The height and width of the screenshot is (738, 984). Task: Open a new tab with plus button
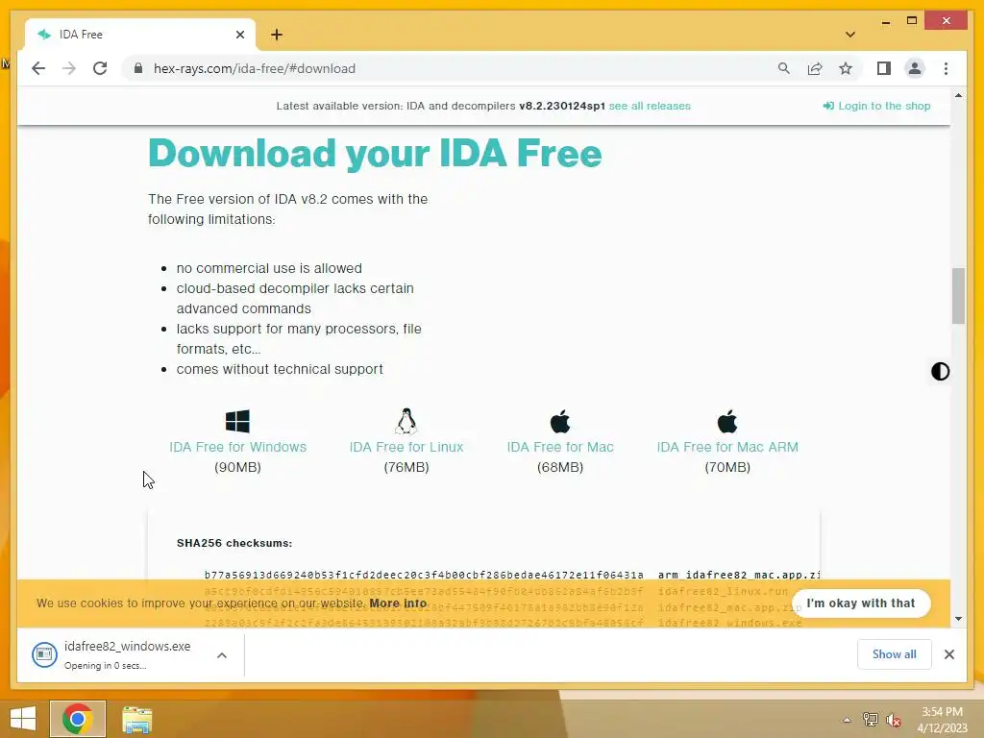[x=277, y=35]
